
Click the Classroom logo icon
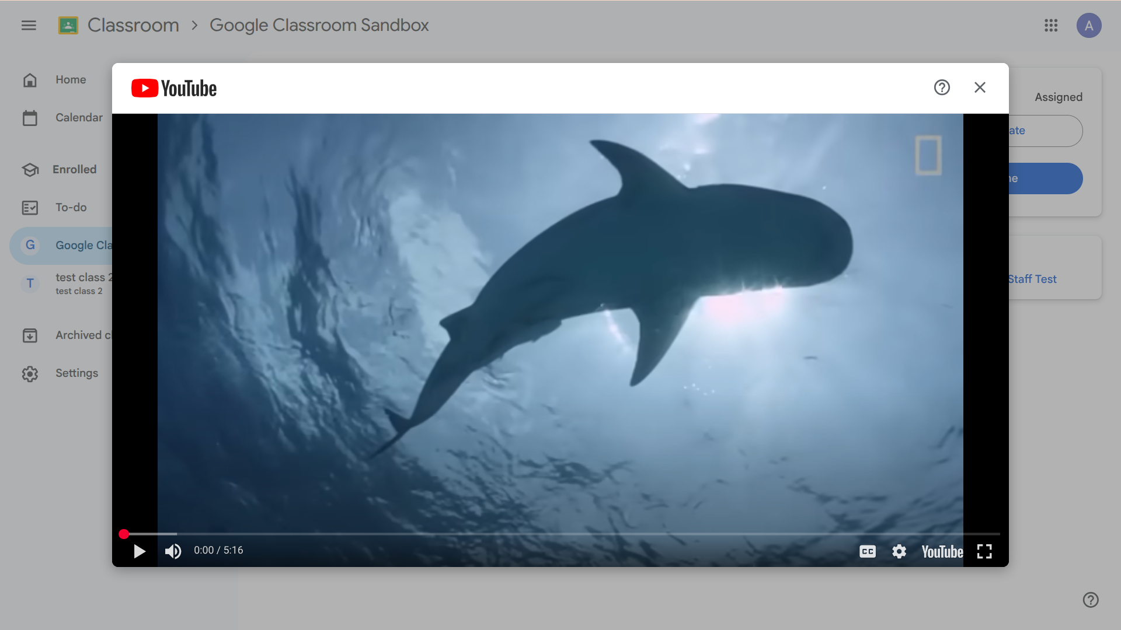pos(68,25)
